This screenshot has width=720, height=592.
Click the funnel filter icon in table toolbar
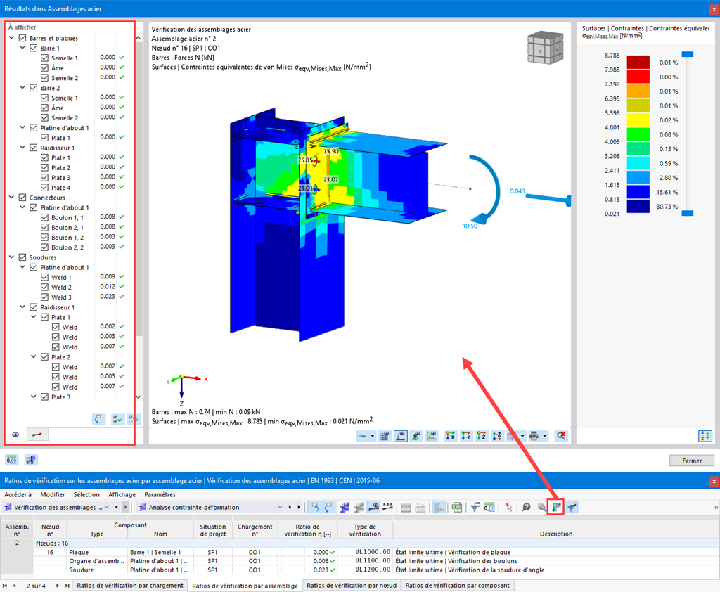tap(475, 508)
